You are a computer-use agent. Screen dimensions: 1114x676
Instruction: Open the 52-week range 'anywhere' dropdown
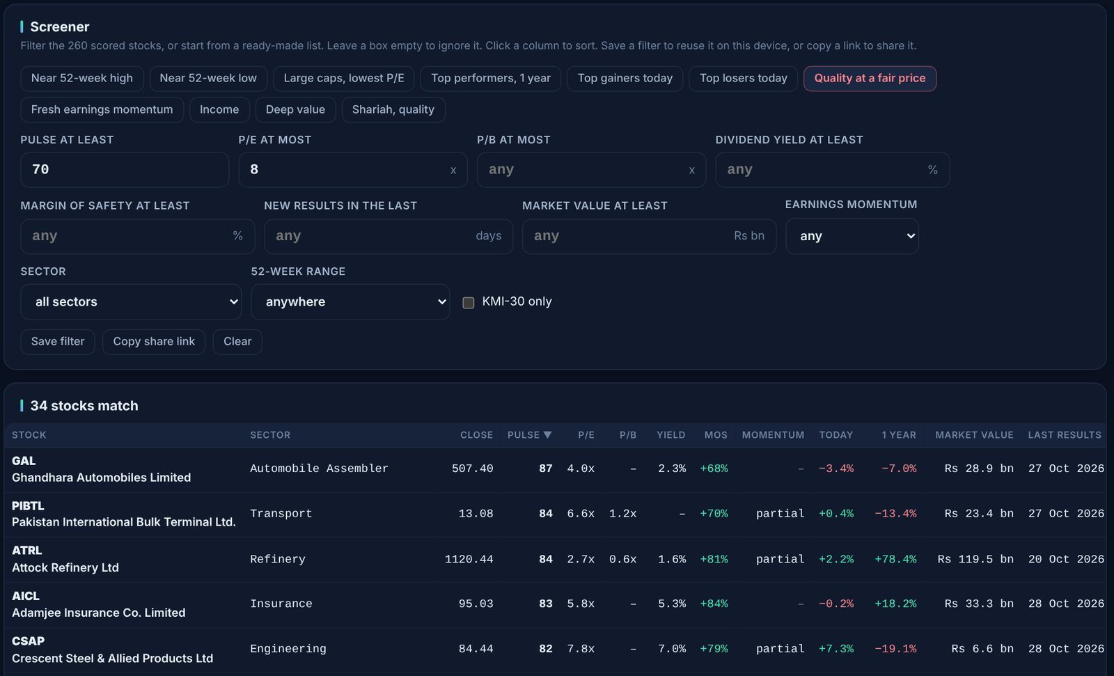350,301
